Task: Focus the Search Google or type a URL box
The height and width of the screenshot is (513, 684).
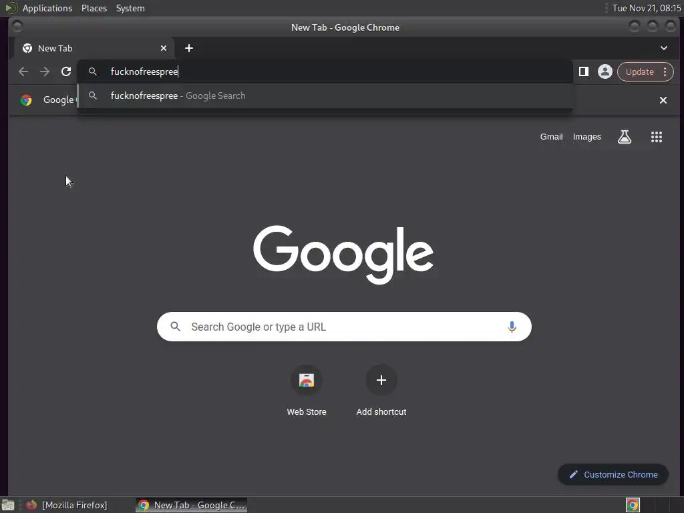Action: (344, 327)
